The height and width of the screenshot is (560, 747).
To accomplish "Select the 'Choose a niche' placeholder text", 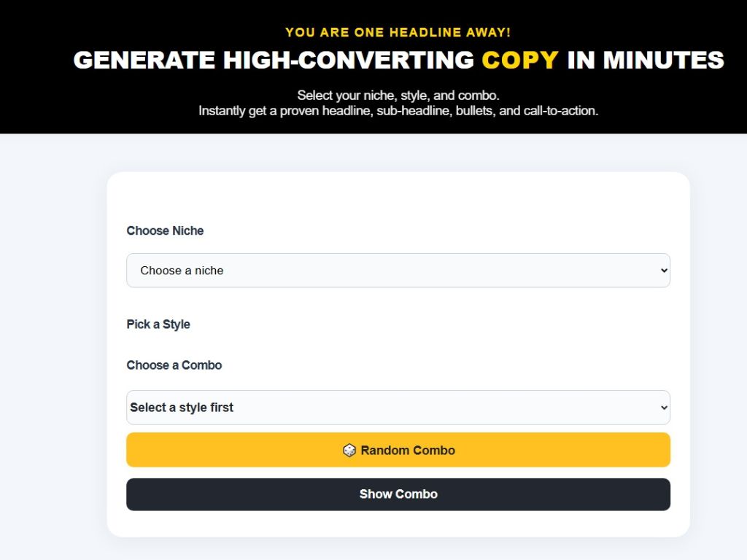I will [x=182, y=271].
